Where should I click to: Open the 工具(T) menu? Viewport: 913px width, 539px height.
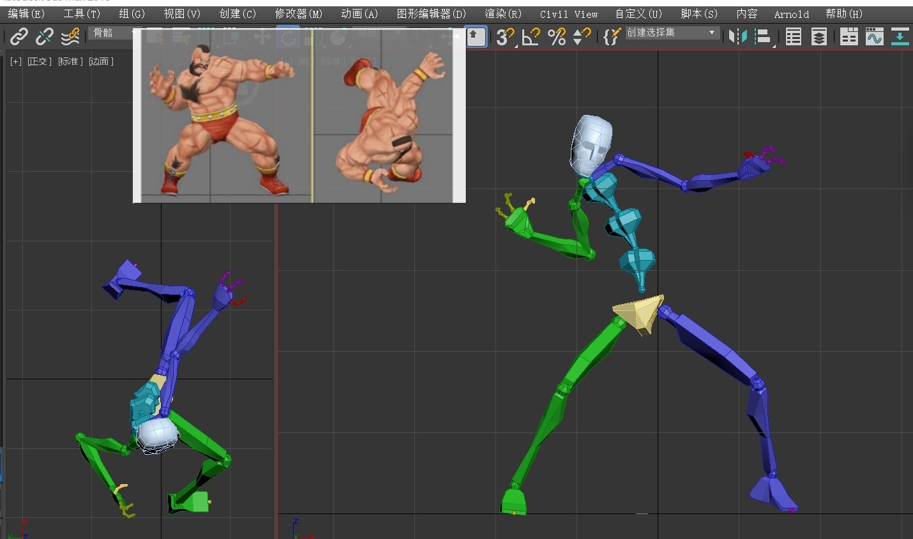point(82,13)
